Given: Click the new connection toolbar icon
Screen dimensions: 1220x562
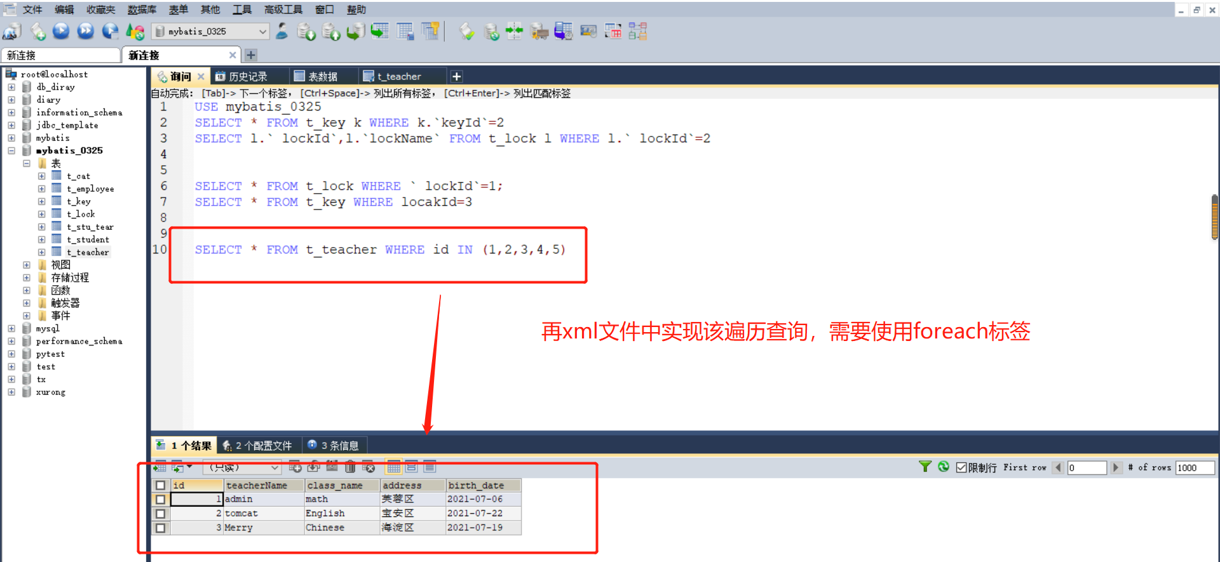Looking at the screenshot, I should [12, 31].
